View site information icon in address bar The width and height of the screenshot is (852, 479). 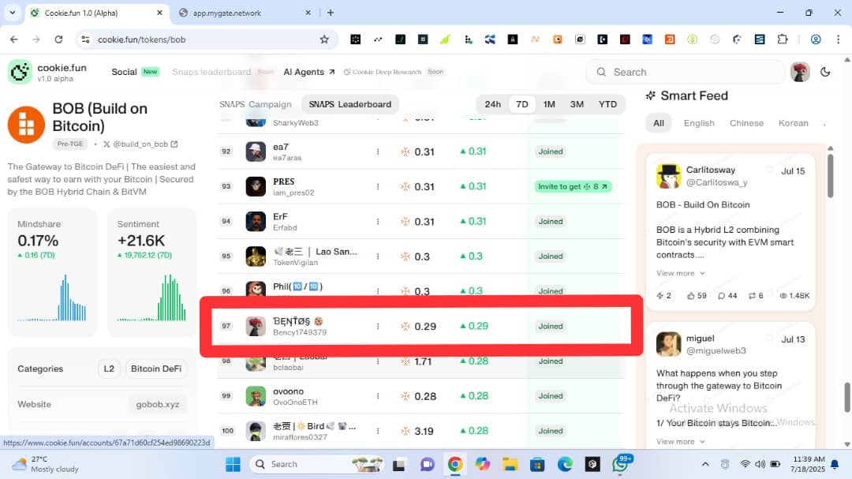click(85, 39)
